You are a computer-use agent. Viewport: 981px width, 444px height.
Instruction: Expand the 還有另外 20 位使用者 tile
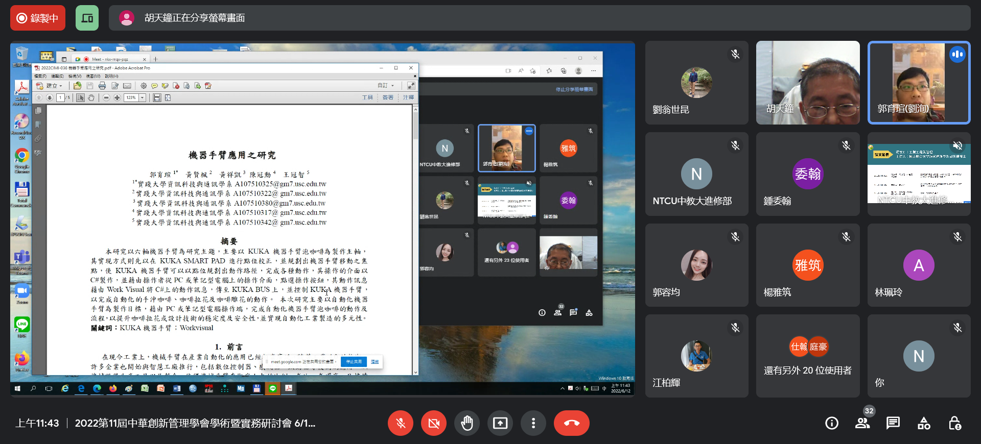pos(807,356)
